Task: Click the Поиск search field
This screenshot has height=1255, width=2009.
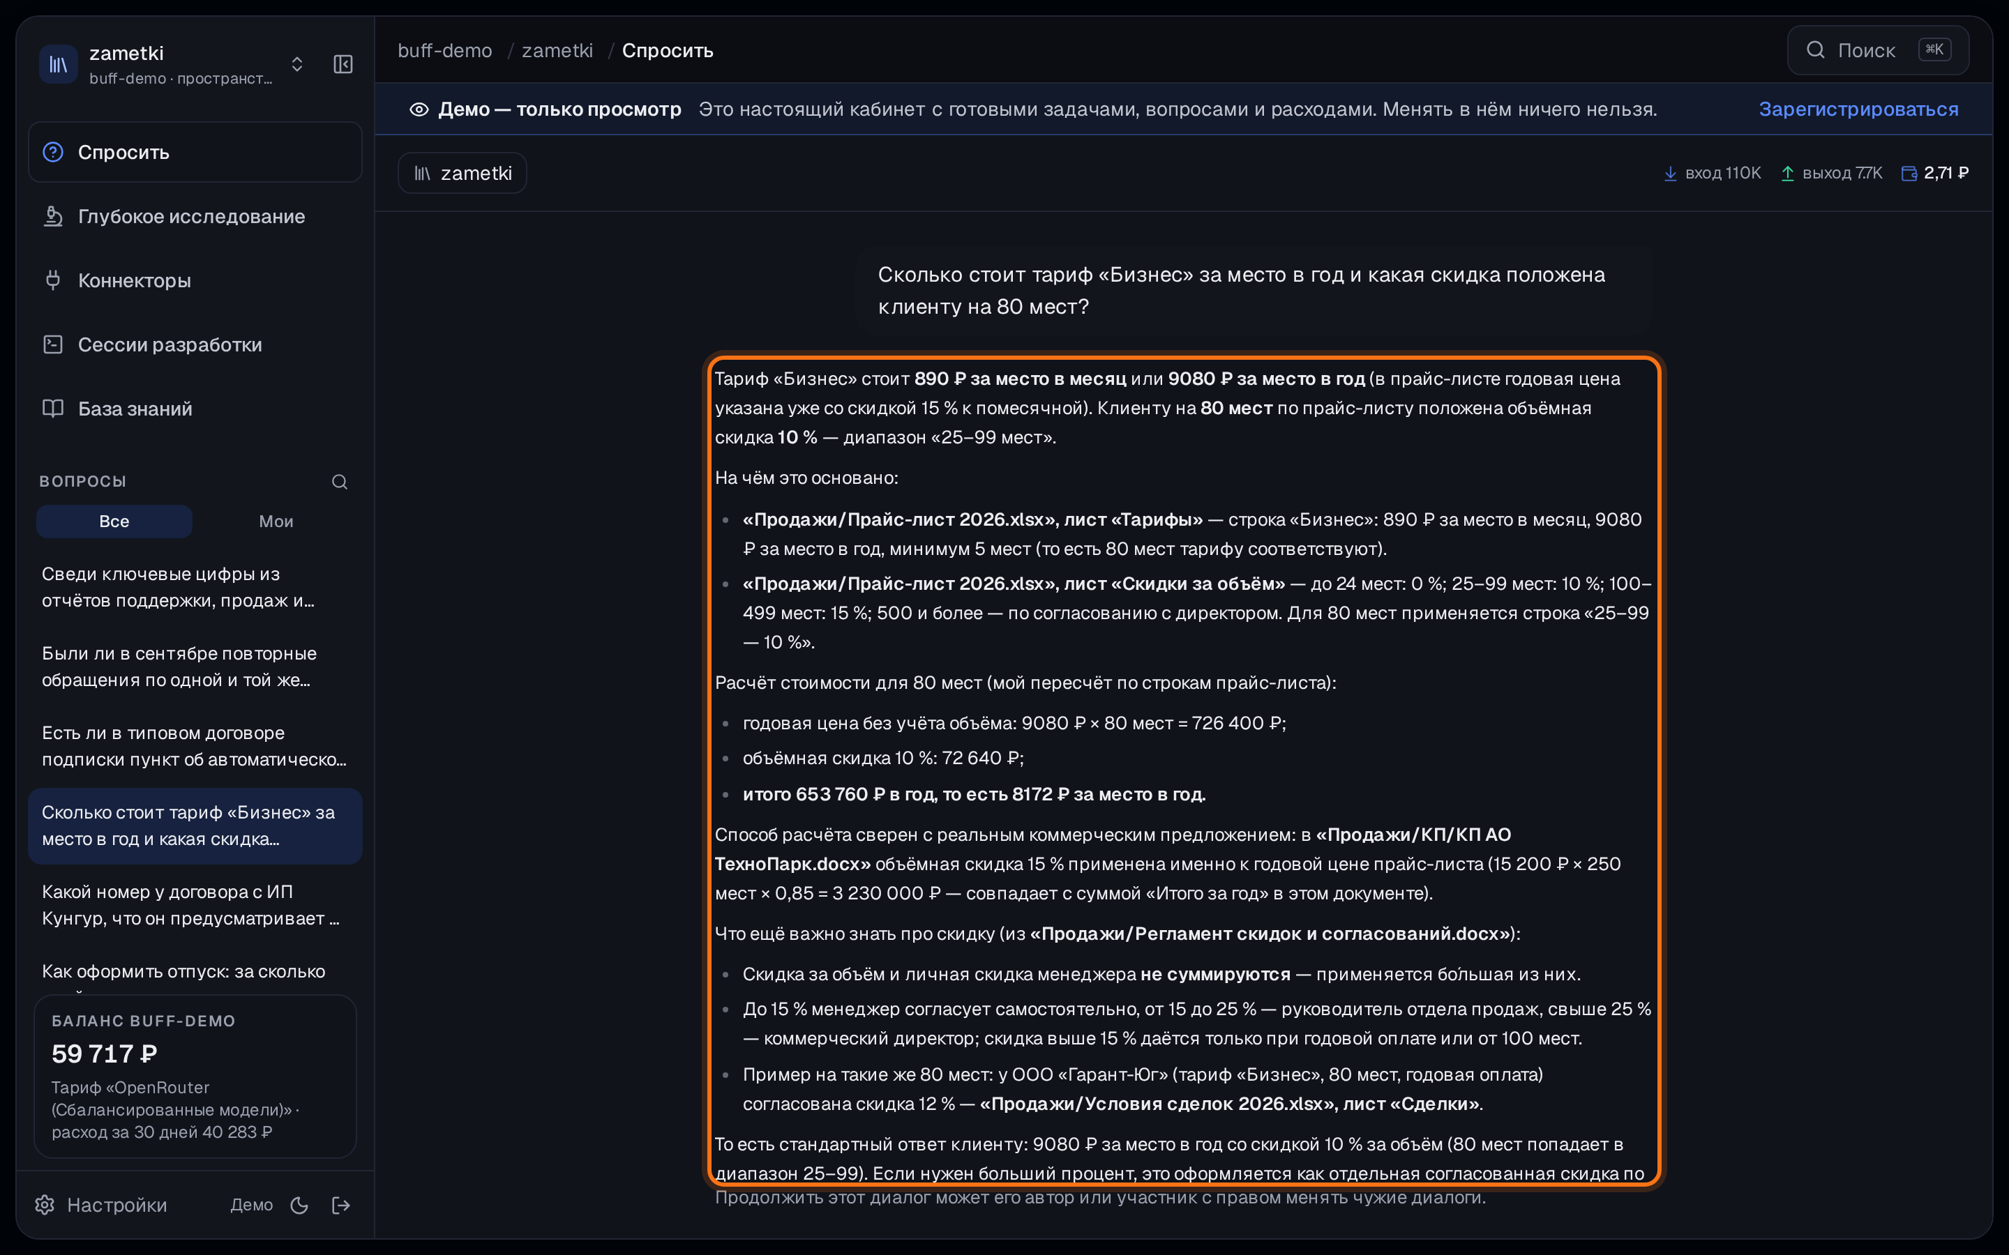Action: tap(1878, 50)
